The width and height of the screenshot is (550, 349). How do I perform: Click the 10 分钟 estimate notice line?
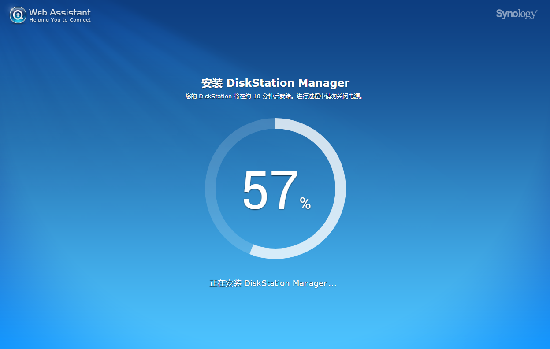[275, 96]
